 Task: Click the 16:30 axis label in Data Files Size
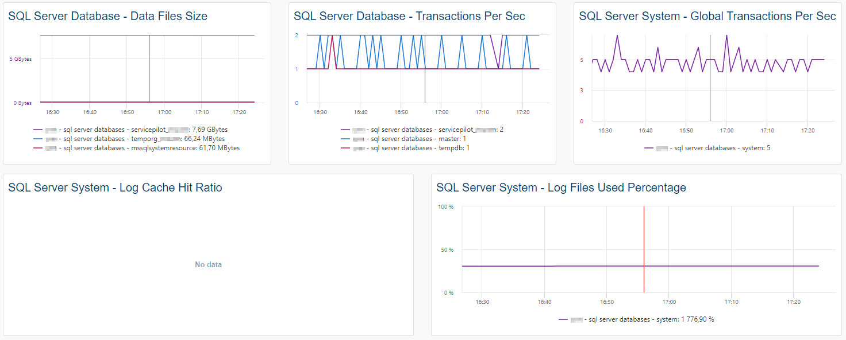(x=52, y=112)
